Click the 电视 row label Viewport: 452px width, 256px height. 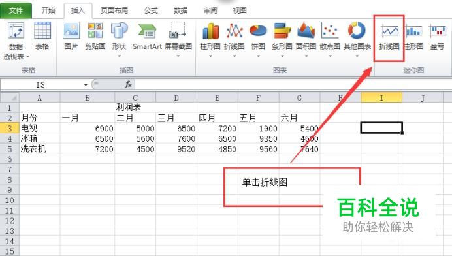pyautogui.click(x=39, y=128)
